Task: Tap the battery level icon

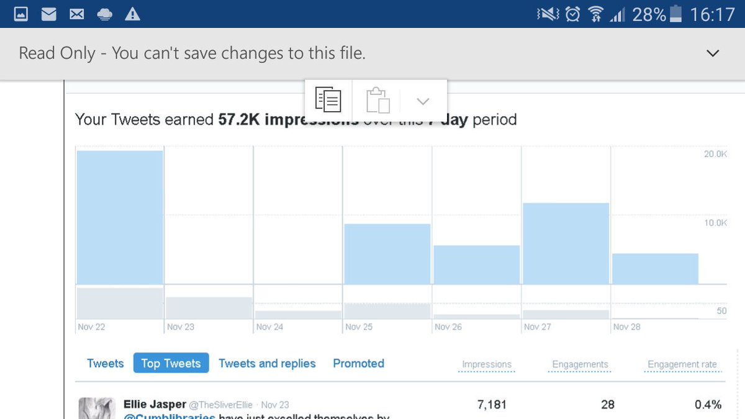Action: point(676,14)
